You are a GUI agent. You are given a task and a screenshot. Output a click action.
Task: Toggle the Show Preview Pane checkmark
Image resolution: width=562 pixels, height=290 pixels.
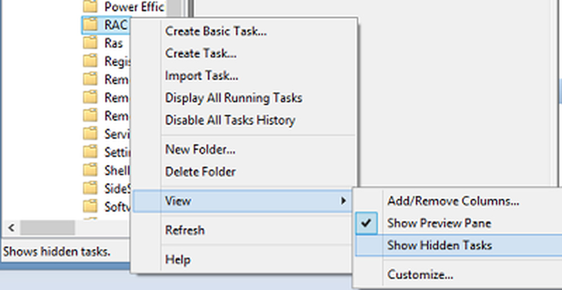click(x=366, y=223)
